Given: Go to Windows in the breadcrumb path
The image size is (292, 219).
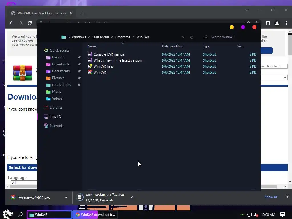Looking at the screenshot, I should (x=79, y=37).
